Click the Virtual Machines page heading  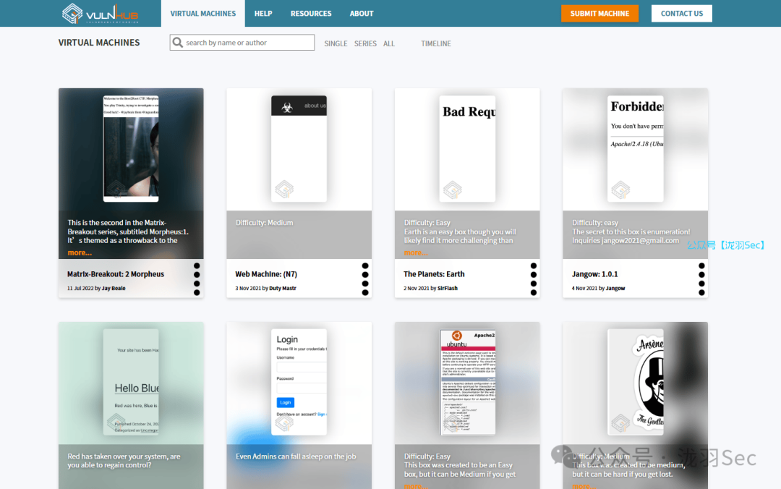pos(99,43)
